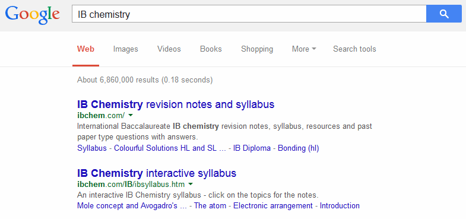
Task: Open the More dropdown menu
Action: (304, 49)
